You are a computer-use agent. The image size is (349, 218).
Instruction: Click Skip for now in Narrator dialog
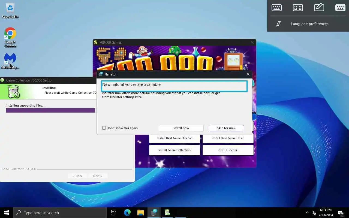[x=226, y=128]
